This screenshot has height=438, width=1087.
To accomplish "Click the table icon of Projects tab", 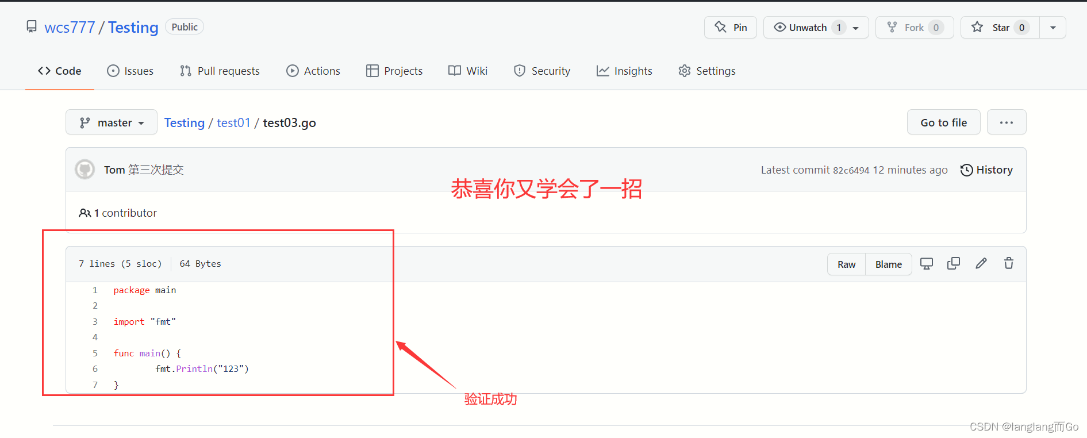I will click(x=372, y=71).
